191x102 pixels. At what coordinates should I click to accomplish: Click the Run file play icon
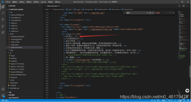pyautogui.click(x=179, y=6)
